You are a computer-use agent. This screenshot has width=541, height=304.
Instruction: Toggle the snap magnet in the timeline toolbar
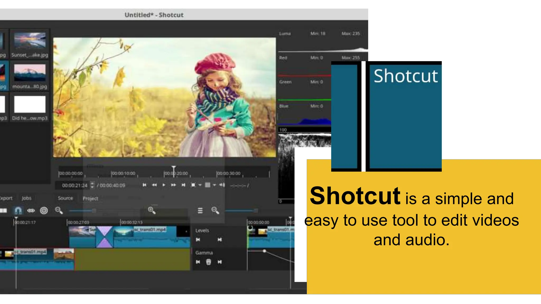pyautogui.click(x=18, y=211)
